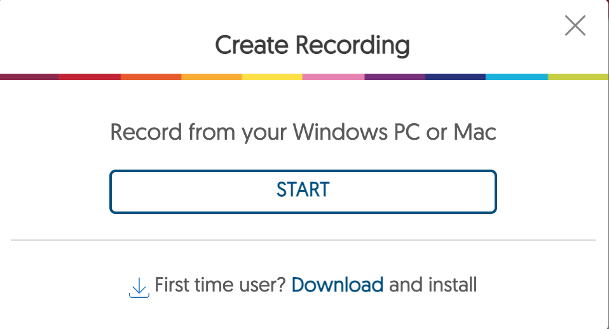Click the gray horizontal divider line
The height and width of the screenshot is (329, 609).
tap(303, 240)
